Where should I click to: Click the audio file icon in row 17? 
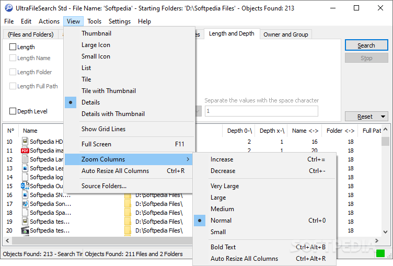tap(25, 204)
